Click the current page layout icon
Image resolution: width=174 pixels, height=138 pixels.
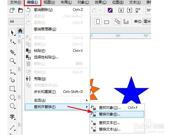click(x=126, y=21)
